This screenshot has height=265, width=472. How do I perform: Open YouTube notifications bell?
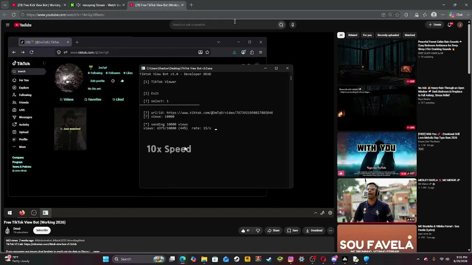coord(450,25)
